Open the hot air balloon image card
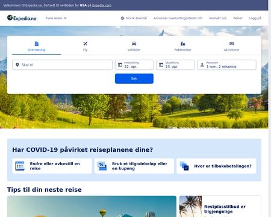This screenshot has height=217, width=271. [92, 206]
